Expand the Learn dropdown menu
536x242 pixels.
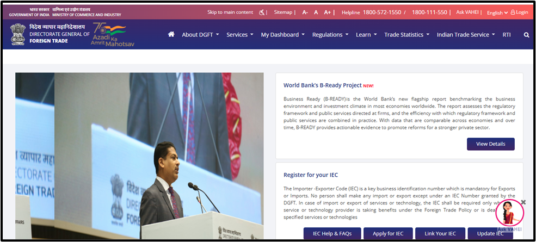(x=366, y=34)
